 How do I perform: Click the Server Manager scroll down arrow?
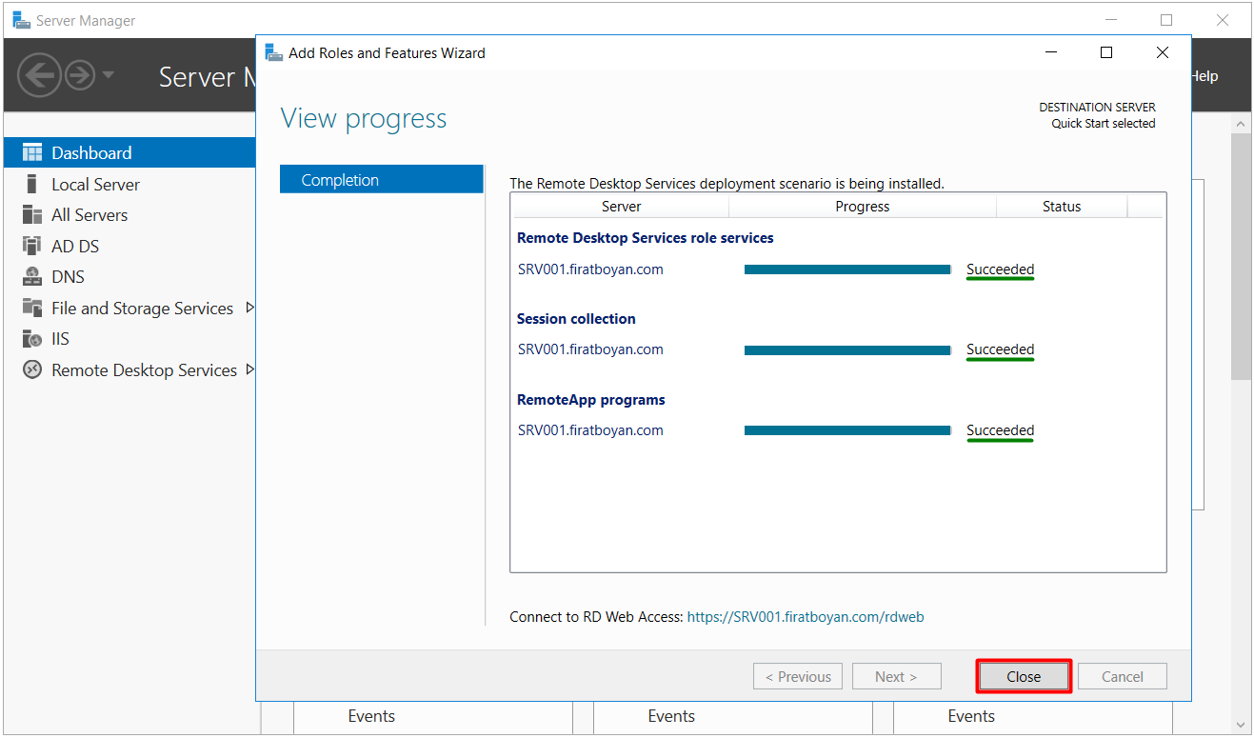pyautogui.click(x=1241, y=725)
